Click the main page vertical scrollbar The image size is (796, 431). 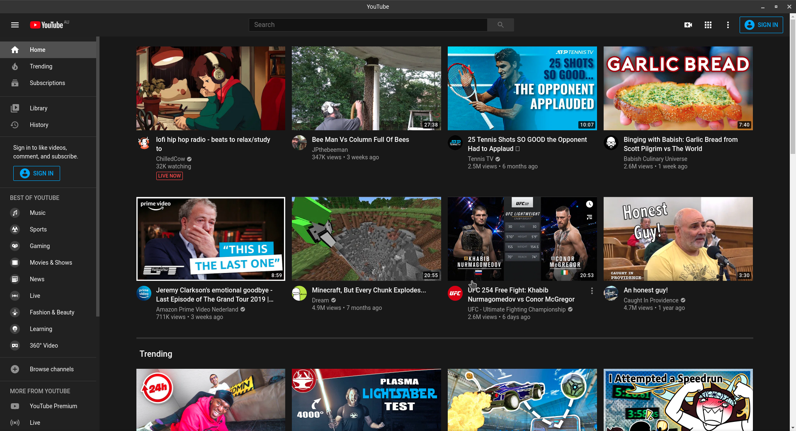tap(793, 87)
